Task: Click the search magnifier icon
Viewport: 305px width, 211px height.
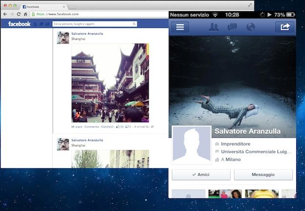Action: [x=134, y=24]
